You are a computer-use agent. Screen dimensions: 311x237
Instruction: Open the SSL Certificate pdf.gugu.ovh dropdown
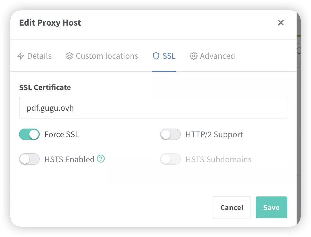153,108
